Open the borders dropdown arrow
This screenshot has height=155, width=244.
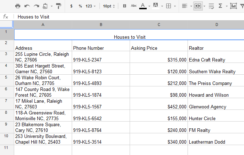[175, 6]
